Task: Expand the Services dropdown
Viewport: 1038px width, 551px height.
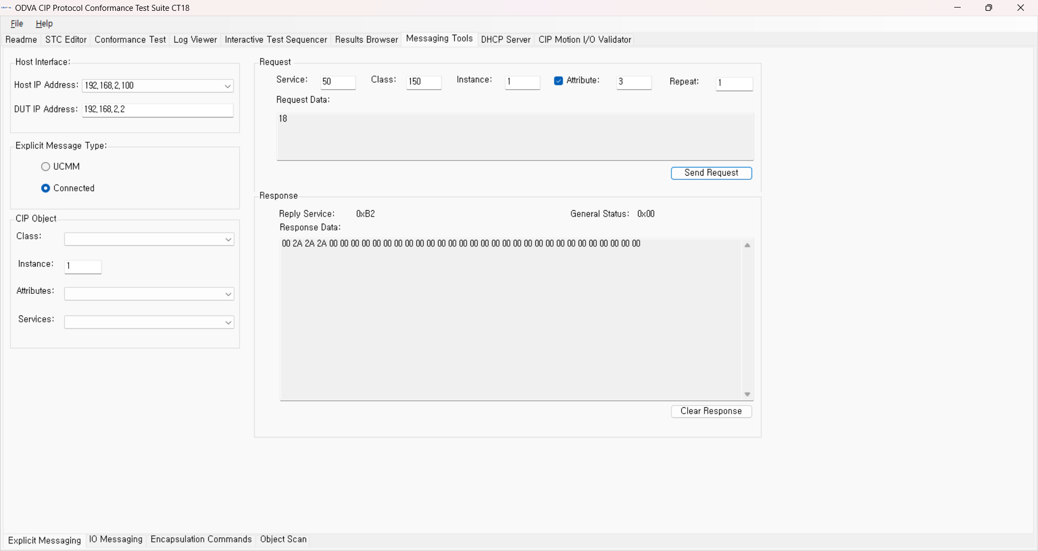Action: (x=228, y=322)
